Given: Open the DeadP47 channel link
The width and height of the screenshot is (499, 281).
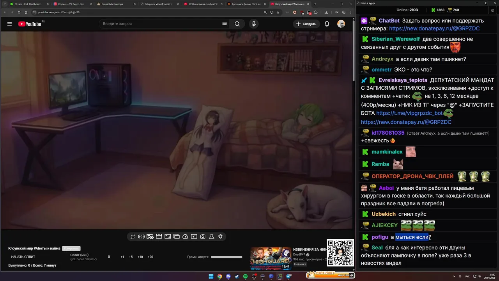Looking at the screenshot, I should [x=300, y=254].
